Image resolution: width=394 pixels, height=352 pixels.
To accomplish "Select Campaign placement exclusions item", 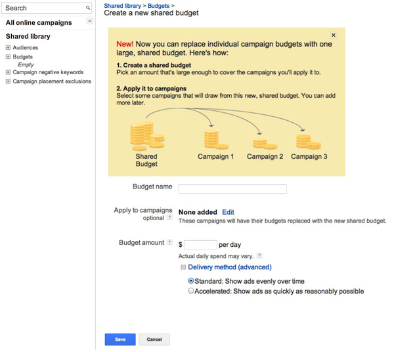I will pos(52,81).
